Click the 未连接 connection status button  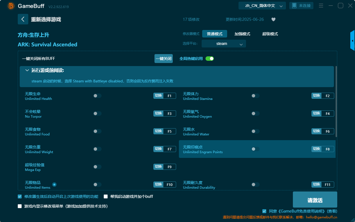[x=301, y=6]
